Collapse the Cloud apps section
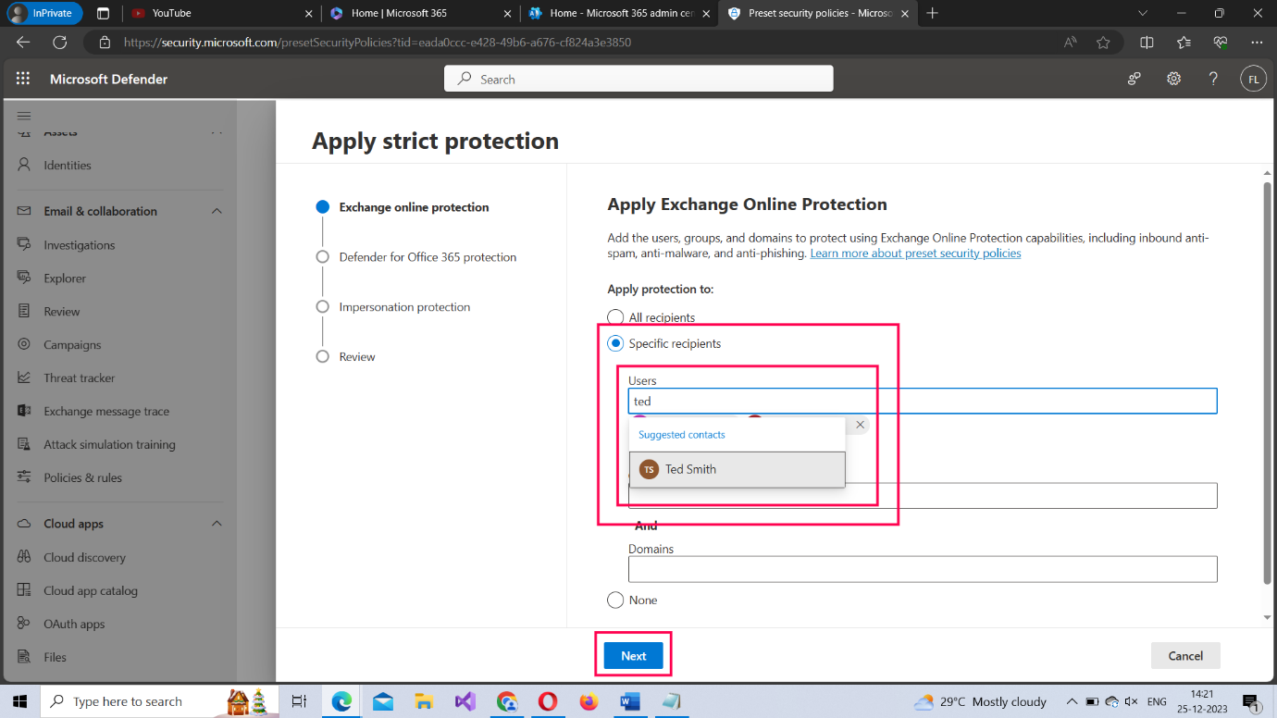 [217, 524]
